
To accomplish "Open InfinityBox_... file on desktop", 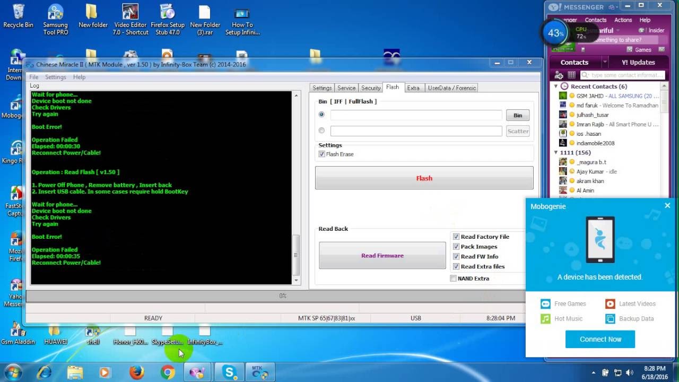I will [205, 336].
